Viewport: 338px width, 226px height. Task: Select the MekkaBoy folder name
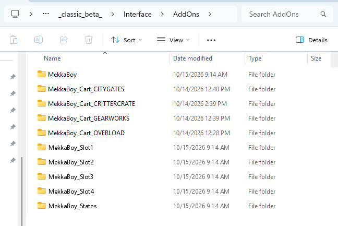pos(62,75)
